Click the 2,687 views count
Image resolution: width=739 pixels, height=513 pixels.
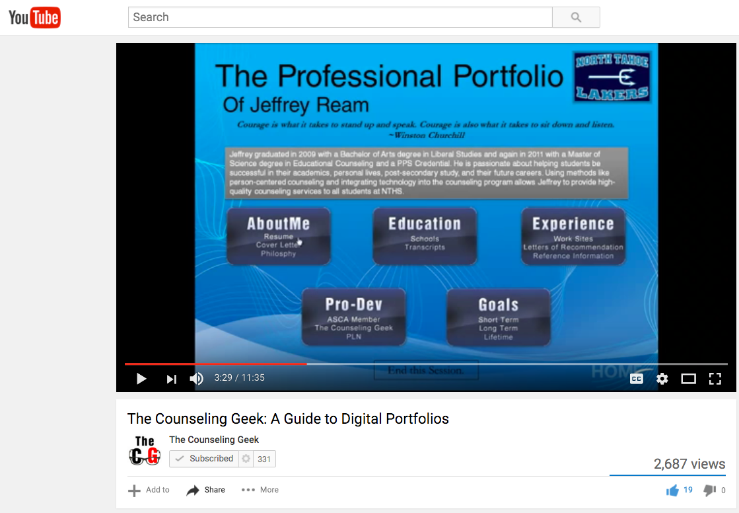coord(689,464)
